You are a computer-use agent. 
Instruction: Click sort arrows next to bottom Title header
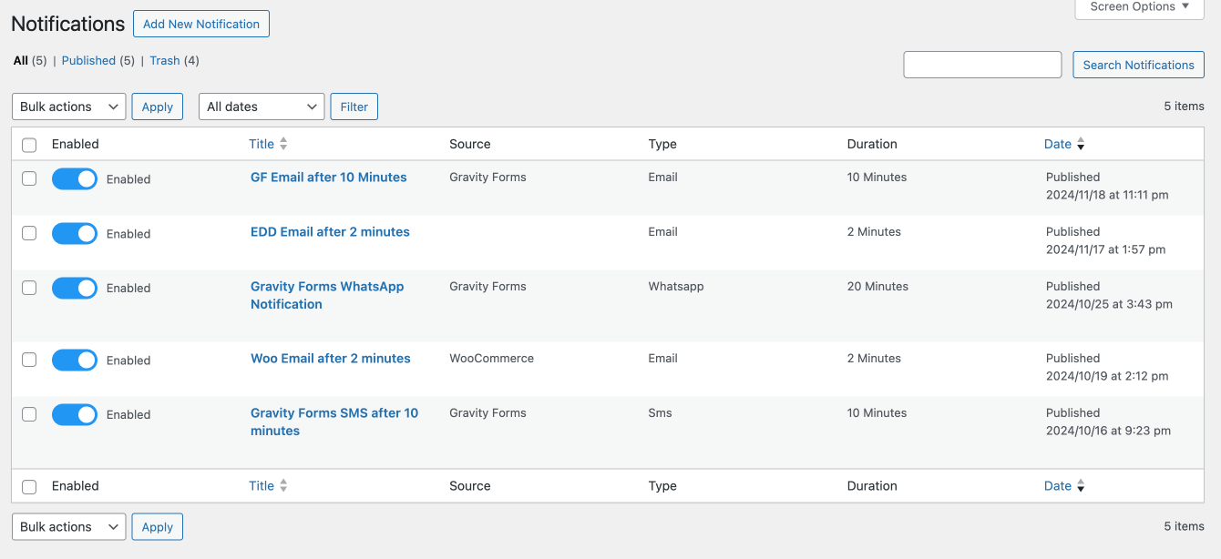click(x=283, y=486)
